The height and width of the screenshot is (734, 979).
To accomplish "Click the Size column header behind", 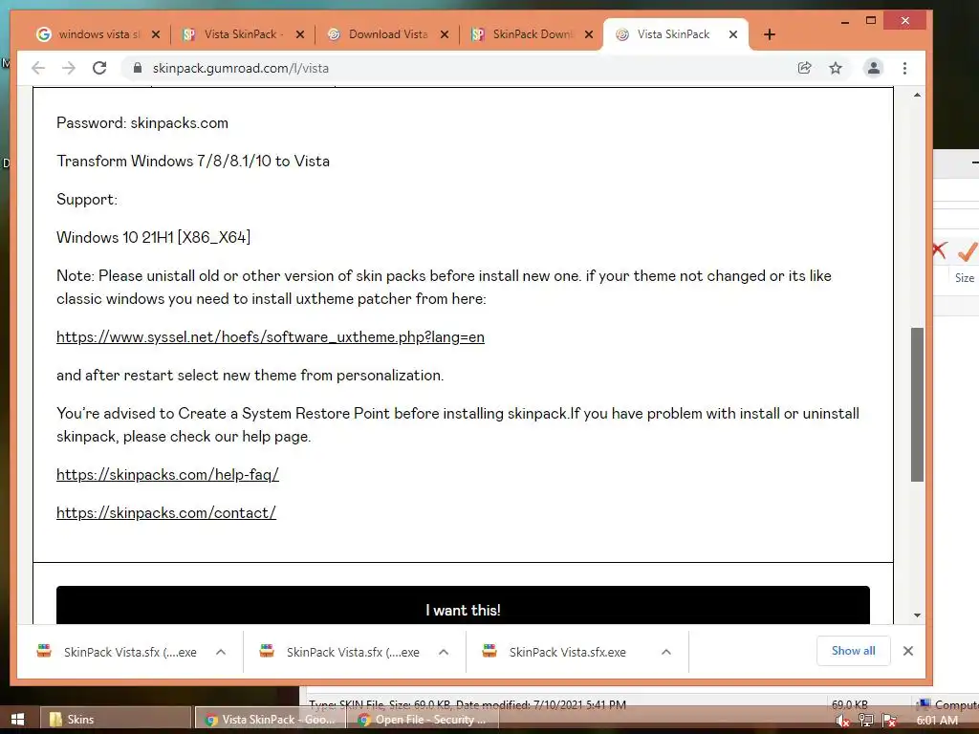I will tap(964, 278).
